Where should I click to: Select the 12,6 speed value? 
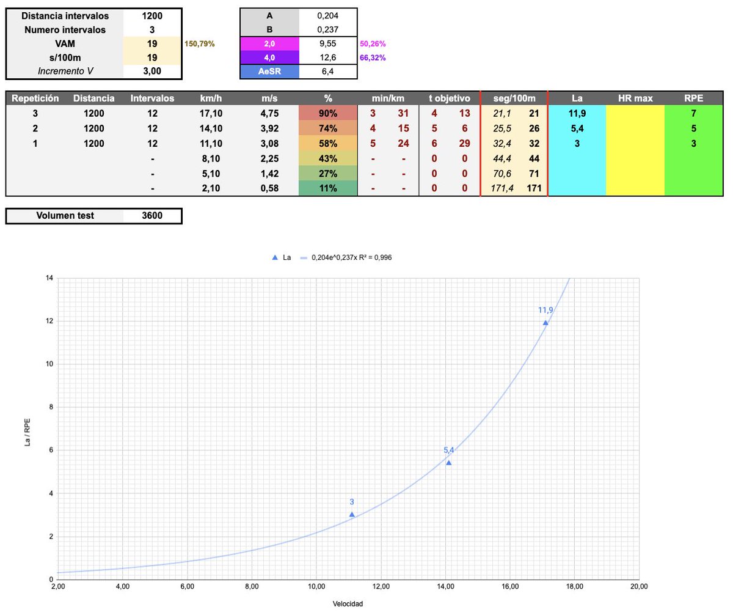coord(328,57)
